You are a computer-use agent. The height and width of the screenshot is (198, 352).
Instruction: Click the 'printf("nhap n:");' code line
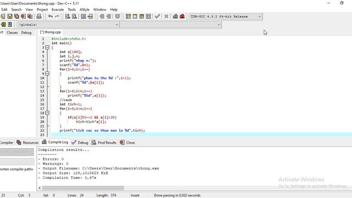tap(78, 61)
